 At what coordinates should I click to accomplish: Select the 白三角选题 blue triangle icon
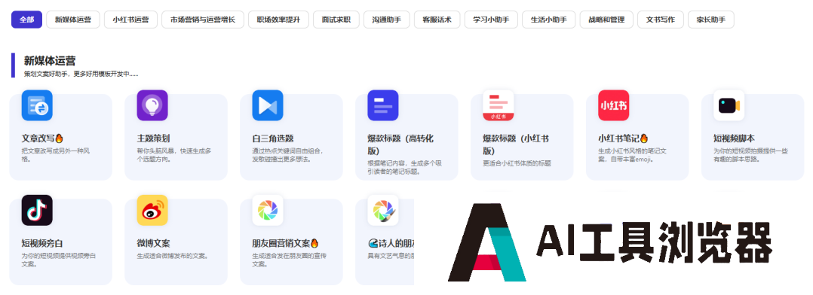point(268,105)
